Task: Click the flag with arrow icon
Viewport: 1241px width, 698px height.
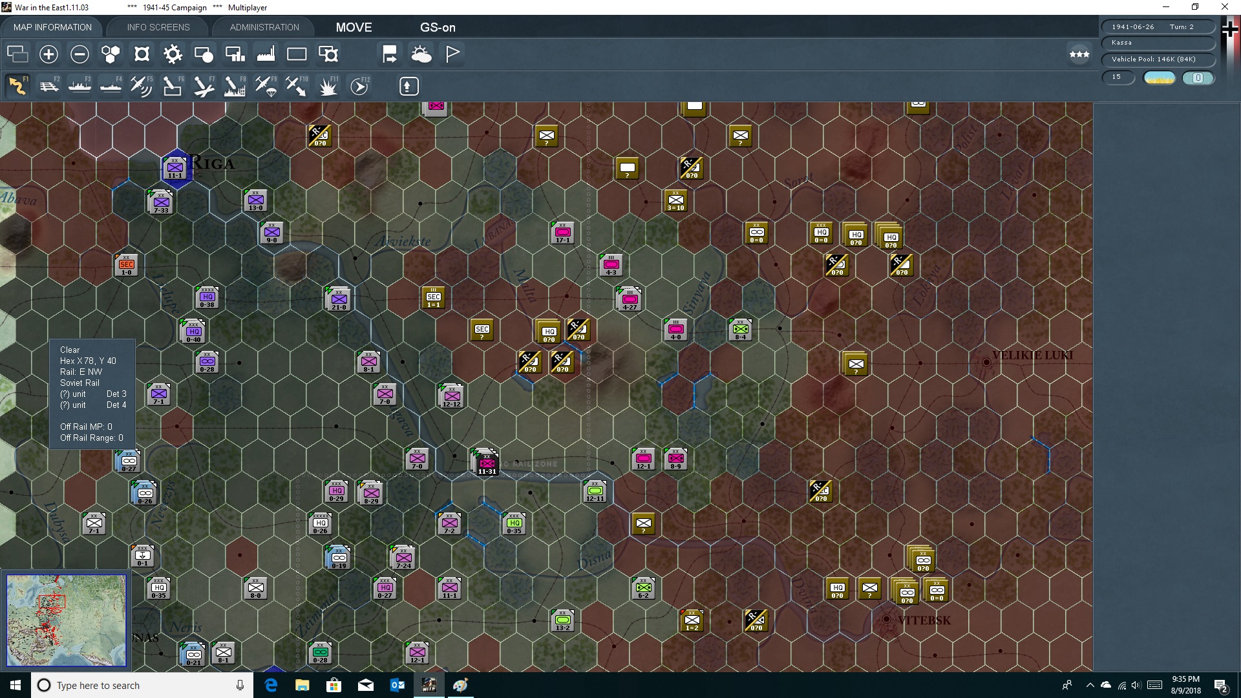Action: 390,54
